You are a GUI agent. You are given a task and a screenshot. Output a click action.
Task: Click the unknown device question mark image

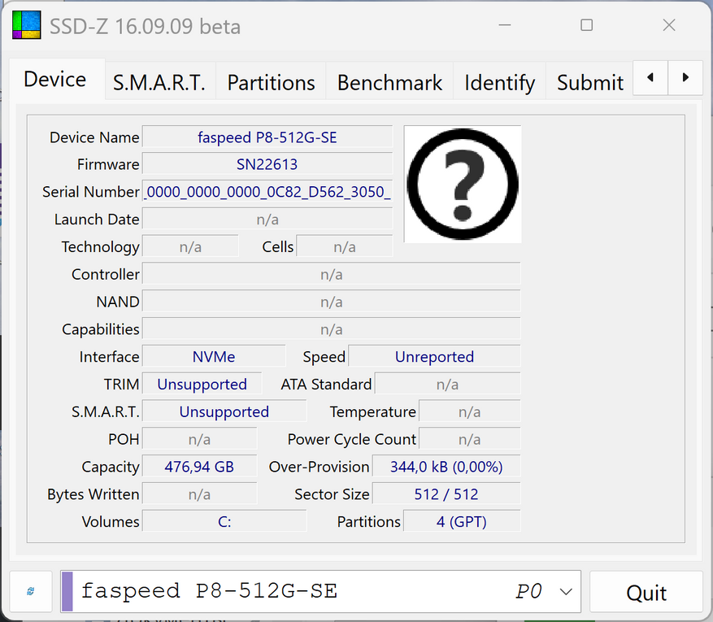coord(463,184)
